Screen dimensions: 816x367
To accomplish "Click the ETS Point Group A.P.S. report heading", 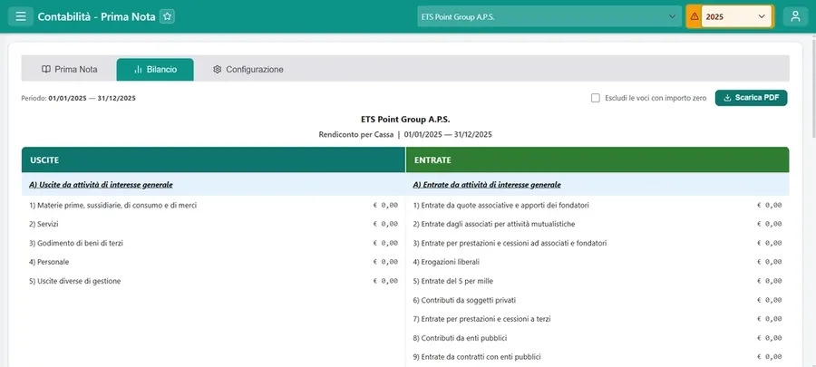I will pos(405,120).
